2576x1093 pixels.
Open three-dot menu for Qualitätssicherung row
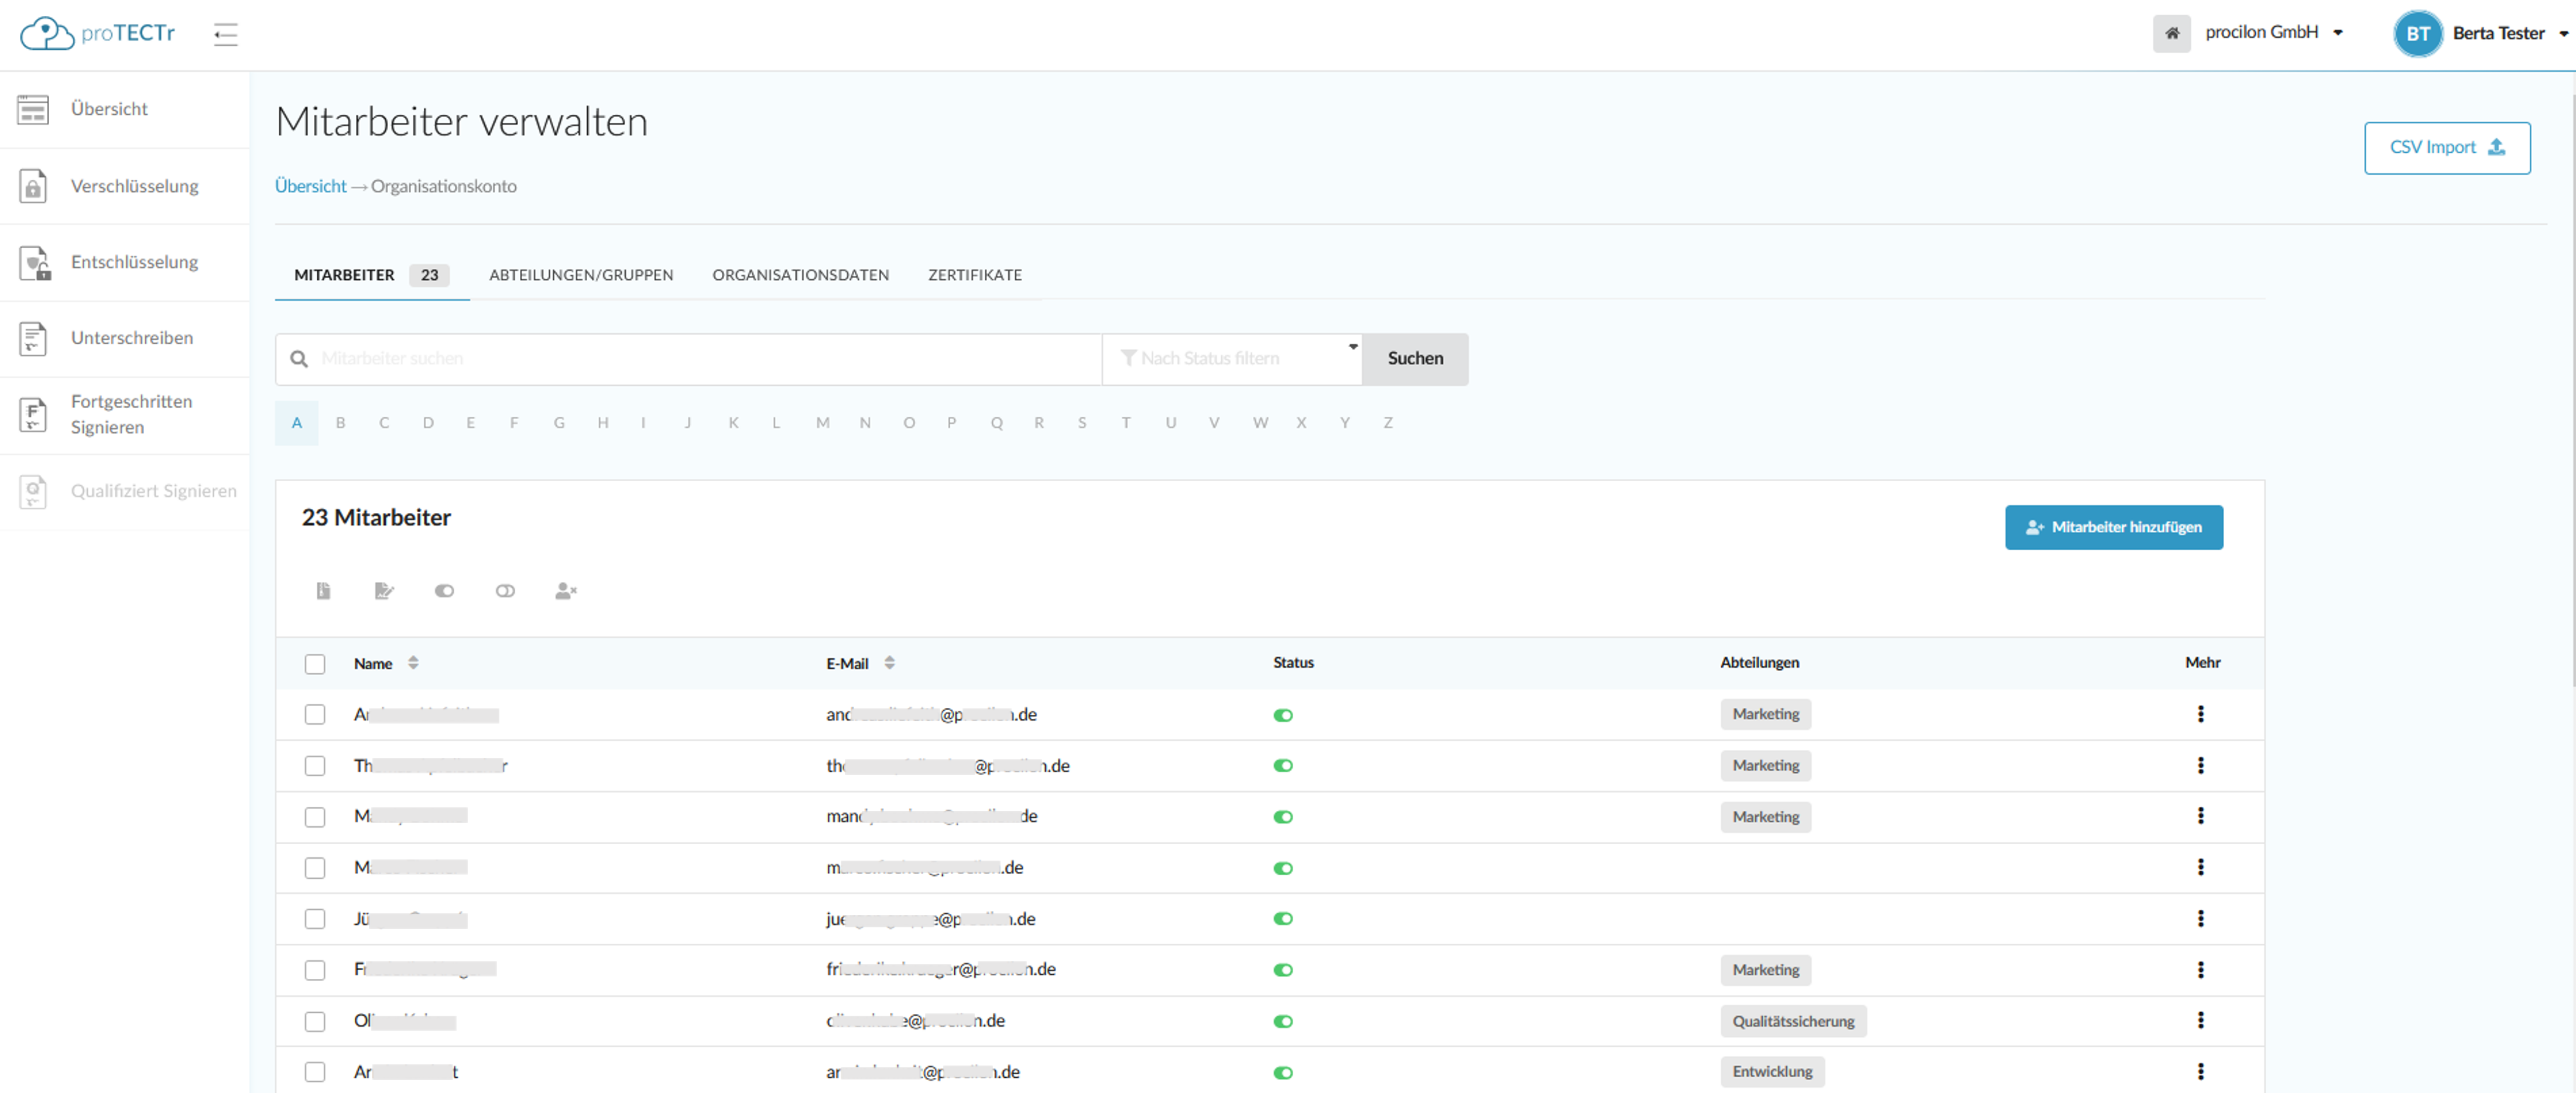2200,1020
